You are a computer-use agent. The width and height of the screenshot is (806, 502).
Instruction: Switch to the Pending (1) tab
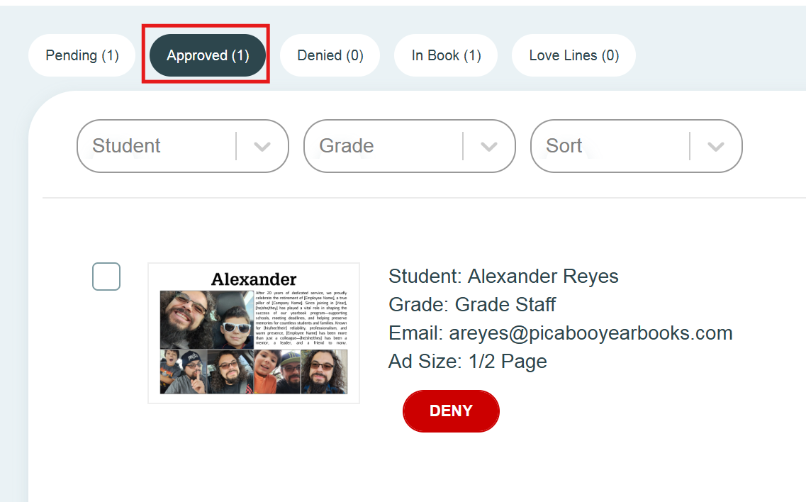(x=82, y=55)
